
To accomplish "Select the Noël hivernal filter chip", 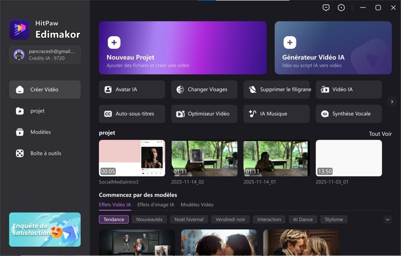I will pyautogui.click(x=189, y=220).
